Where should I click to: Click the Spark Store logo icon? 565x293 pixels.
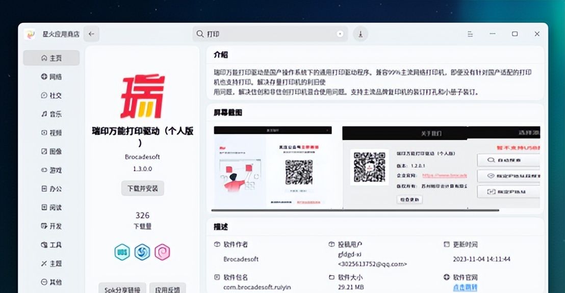coord(30,34)
